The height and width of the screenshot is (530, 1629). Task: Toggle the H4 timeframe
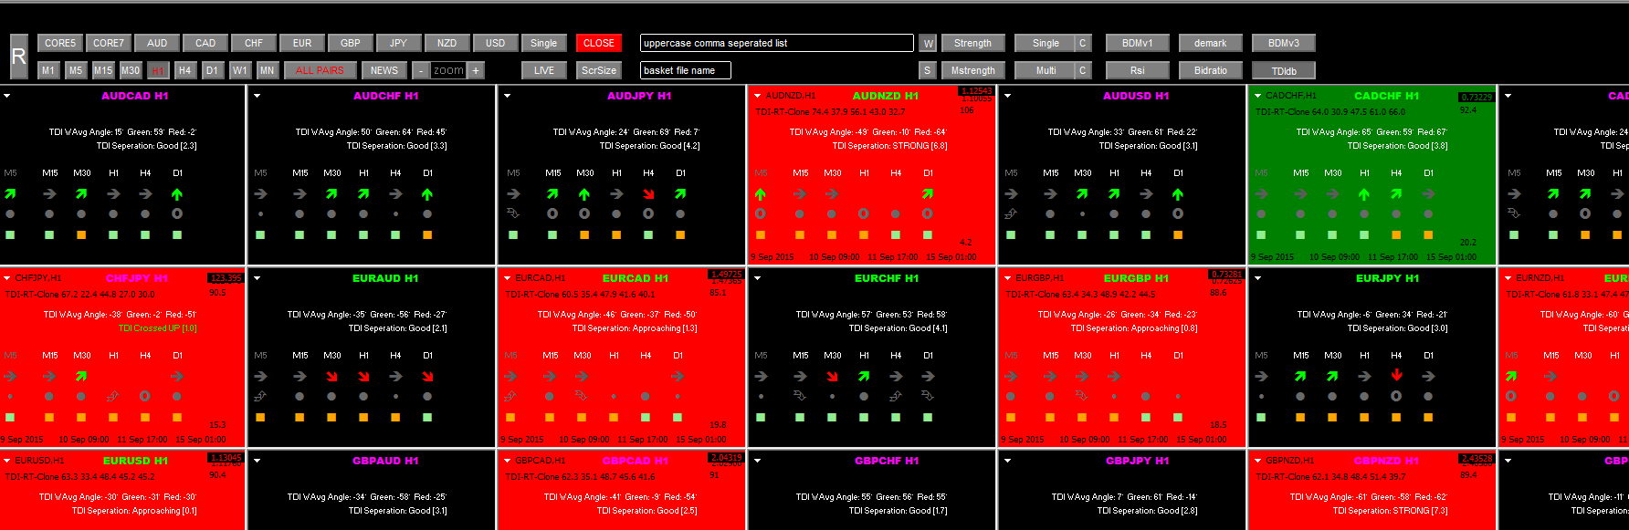point(185,70)
